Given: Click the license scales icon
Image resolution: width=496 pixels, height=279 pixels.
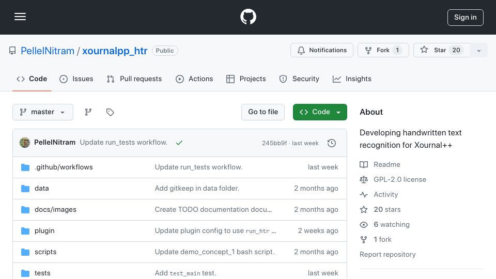Looking at the screenshot, I should point(364,180).
